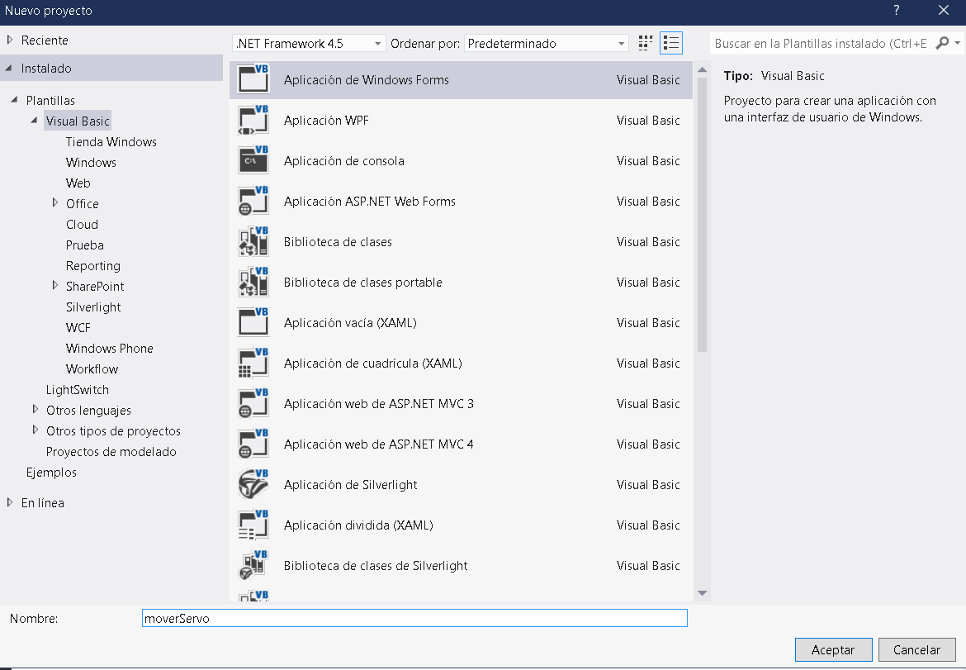The image size is (966, 670).
Task: Click the Biblioteca de clases de Silverlight icon
Action: (x=253, y=565)
